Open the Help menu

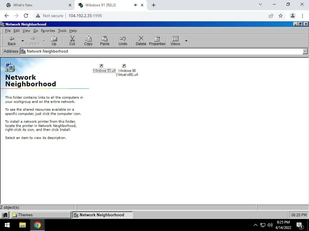click(73, 31)
